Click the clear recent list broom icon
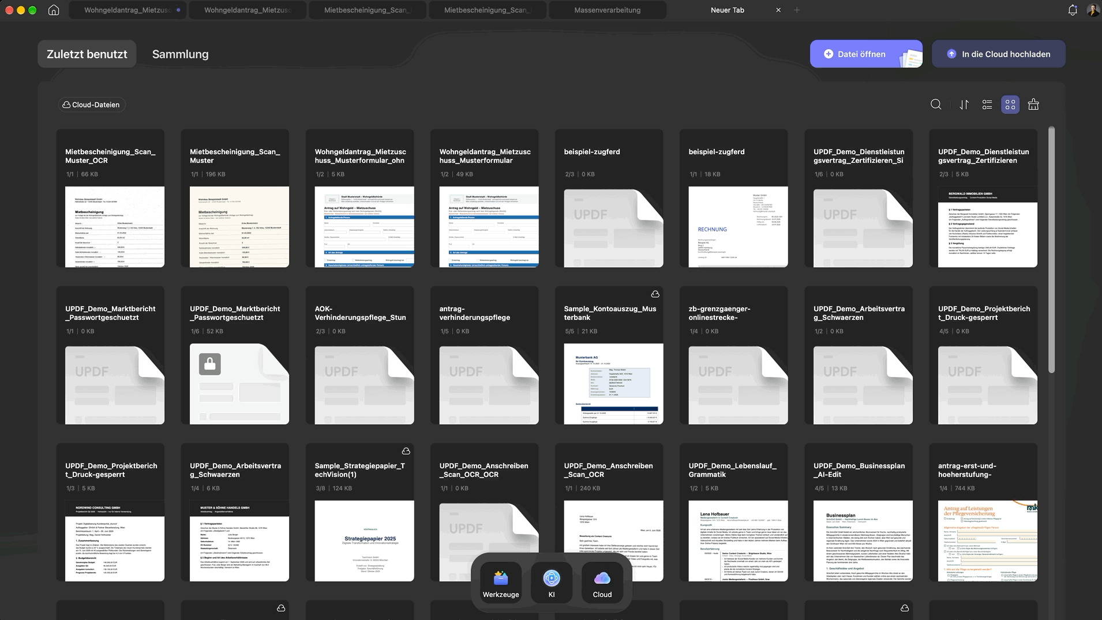This screenshot has width=1102, height=620. [1033, 104]
